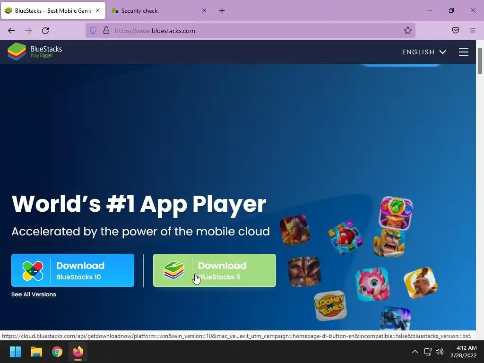Select the BlueStacks – Best Mobile Gaming tab

coord(53,11)
